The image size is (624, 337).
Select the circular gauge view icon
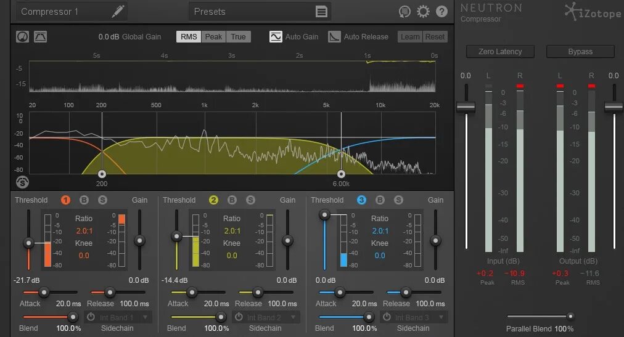click(x=22, y=37)
